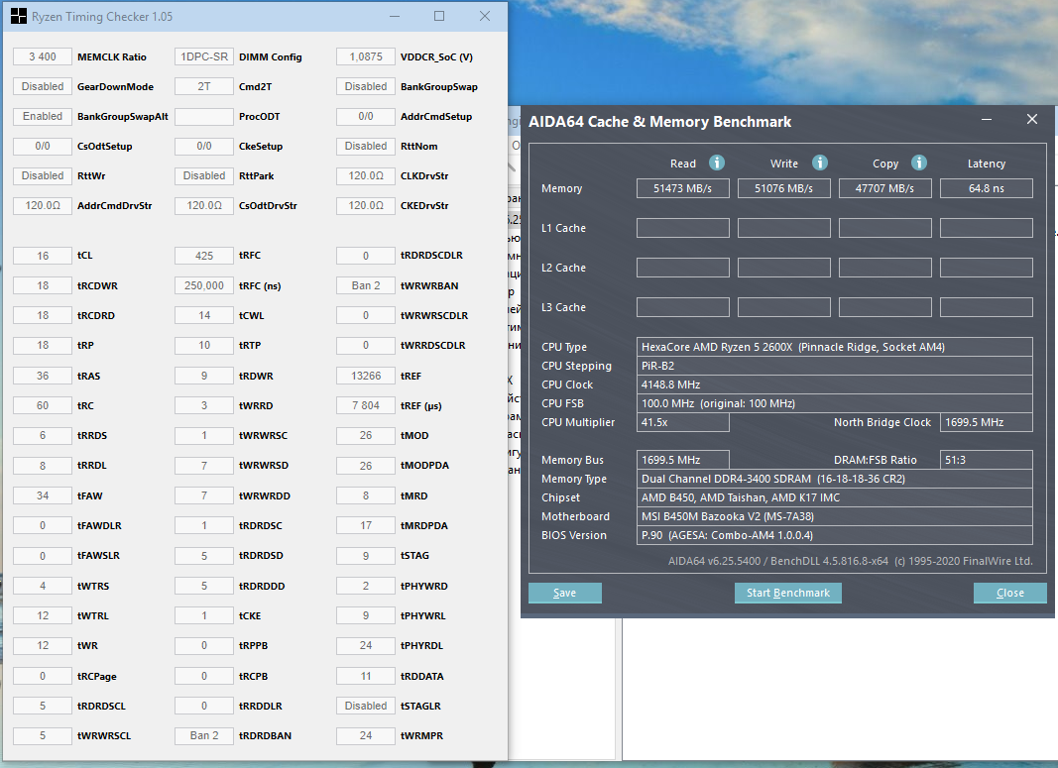Click the AIDA64 version copyright text

(850, 561)
